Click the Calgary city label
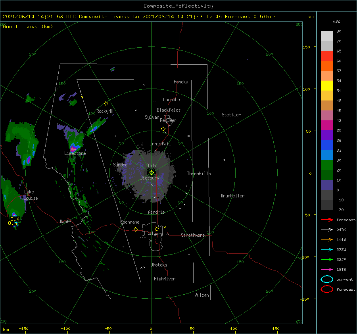The image size is (357, 334). (x=155, y=234)
